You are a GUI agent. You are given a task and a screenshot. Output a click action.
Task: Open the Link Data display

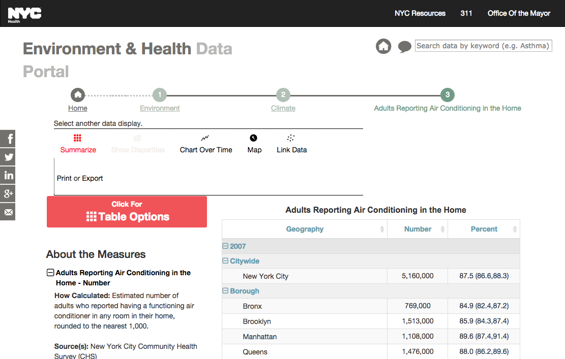tap(291, 144)
